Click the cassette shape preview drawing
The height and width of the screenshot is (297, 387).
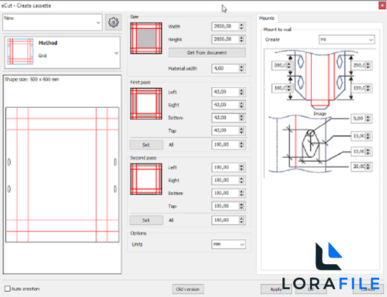point(62,175)
